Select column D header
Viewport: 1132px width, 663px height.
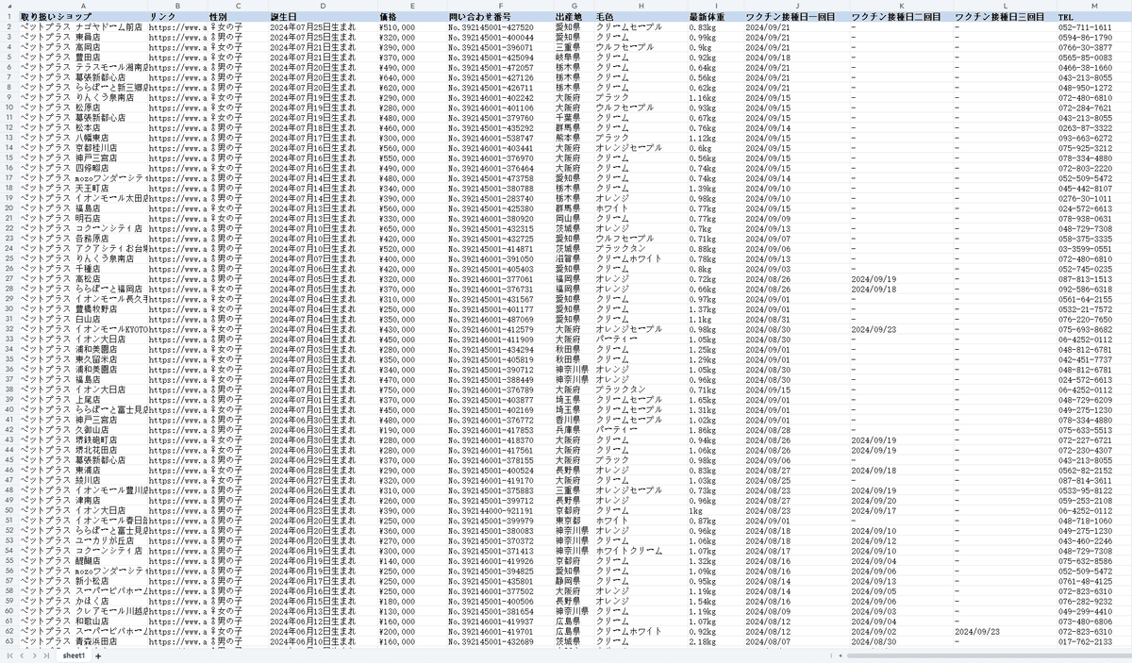(x=323, y=6)
